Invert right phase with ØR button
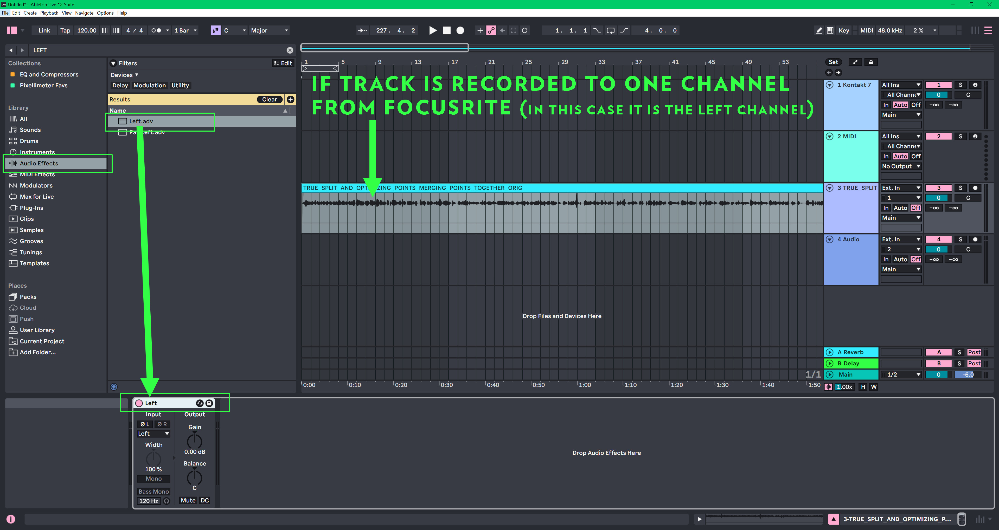This screenshot has height=530, width=999. pyautogui.click(x=162, y=424)
